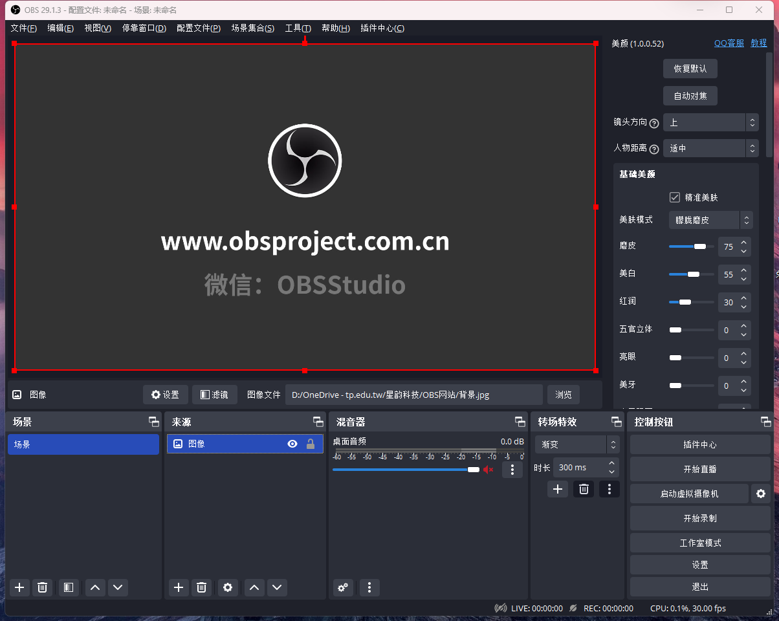Open the 场景集合 menu

(253, 28)
